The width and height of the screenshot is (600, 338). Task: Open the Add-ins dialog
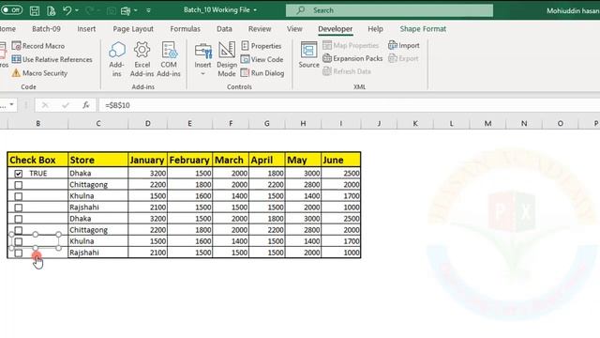click(x=116, y=59)
